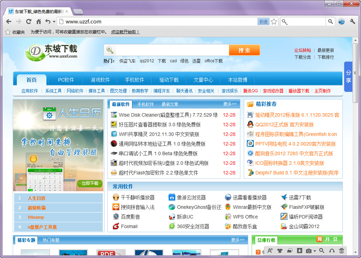This screenshot has height=258, width=361.
Task: Close the 东坡下载 browser tab
Action: coord(67,11)
